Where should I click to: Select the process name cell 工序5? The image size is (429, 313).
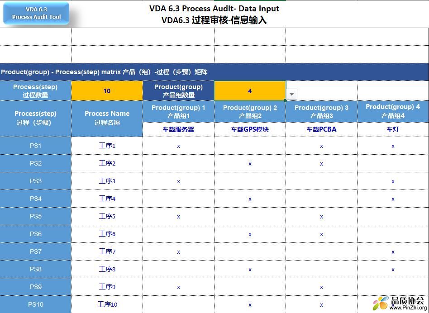[107, 216]
